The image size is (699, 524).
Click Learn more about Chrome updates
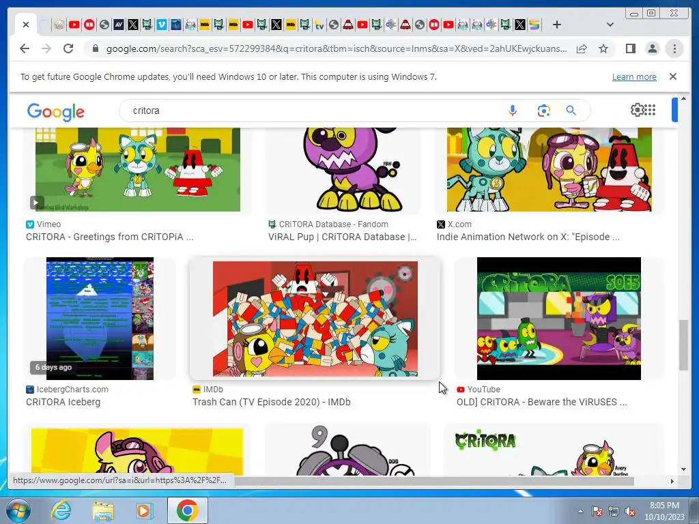tap(634, 76)
